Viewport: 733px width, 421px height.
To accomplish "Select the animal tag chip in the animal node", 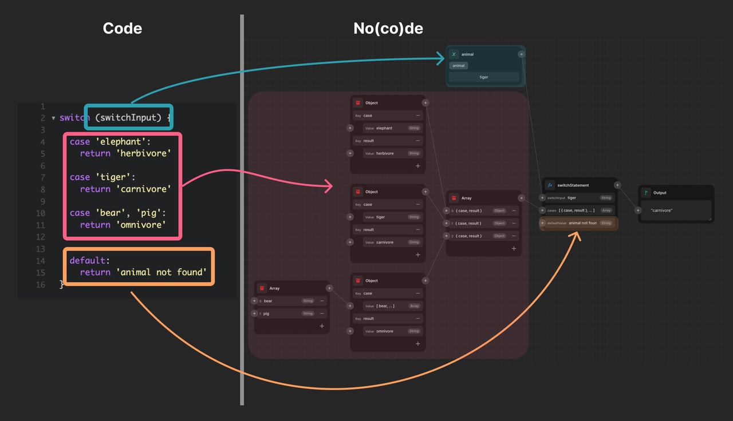I will click(459, 66).
